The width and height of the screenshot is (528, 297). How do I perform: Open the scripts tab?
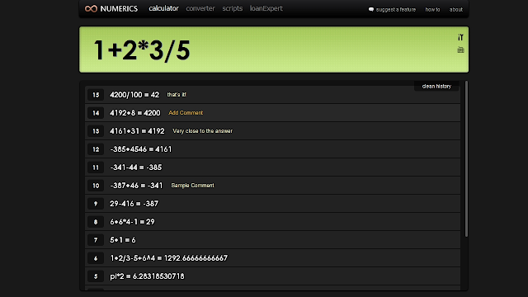pyautogui.click(x=233, y=8)
